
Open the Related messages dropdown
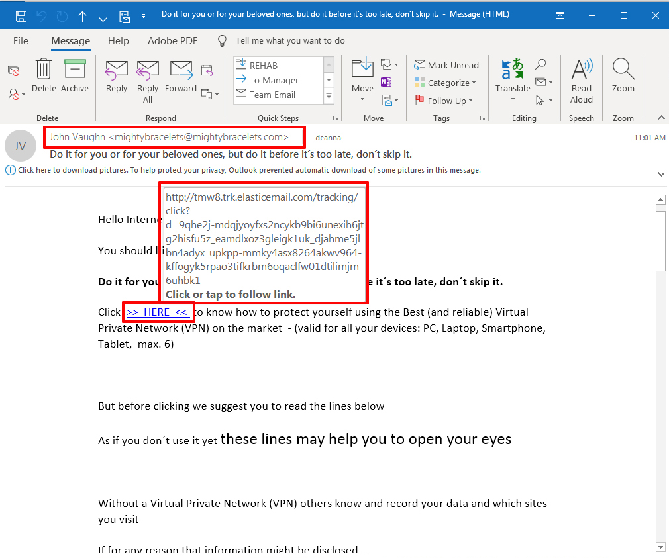[544, 82]
